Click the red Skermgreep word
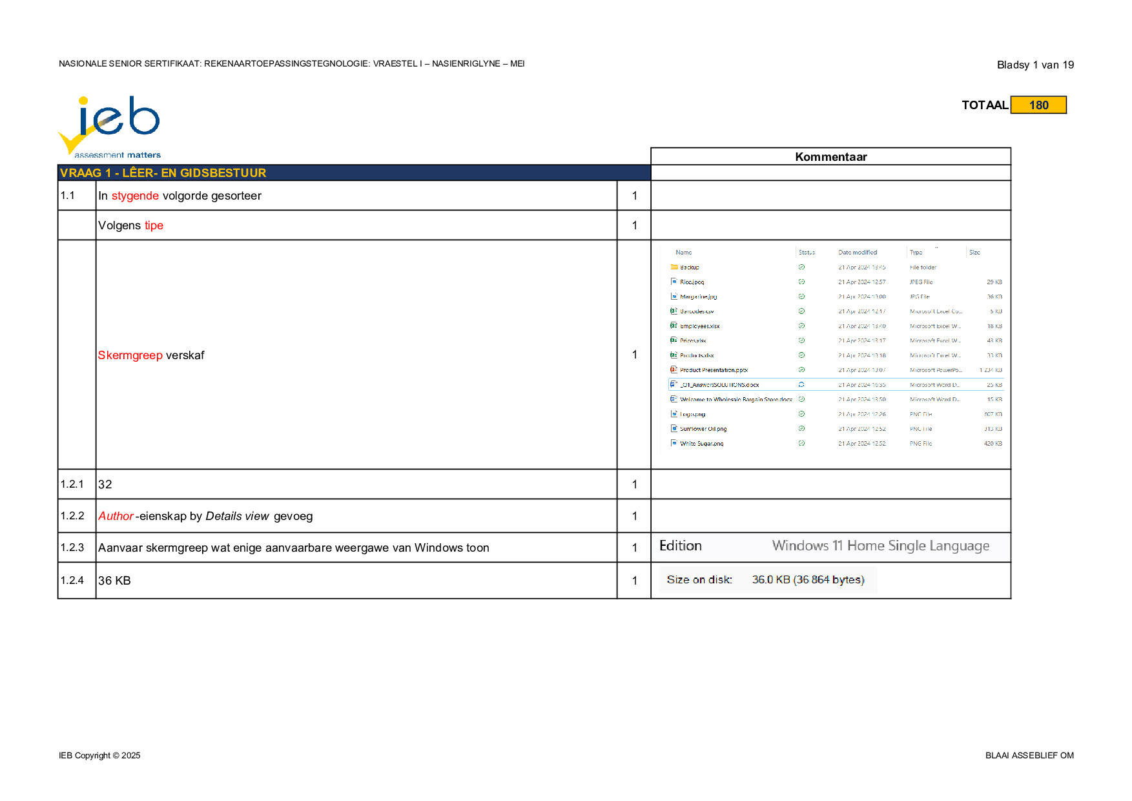 (x=130, y=355)
